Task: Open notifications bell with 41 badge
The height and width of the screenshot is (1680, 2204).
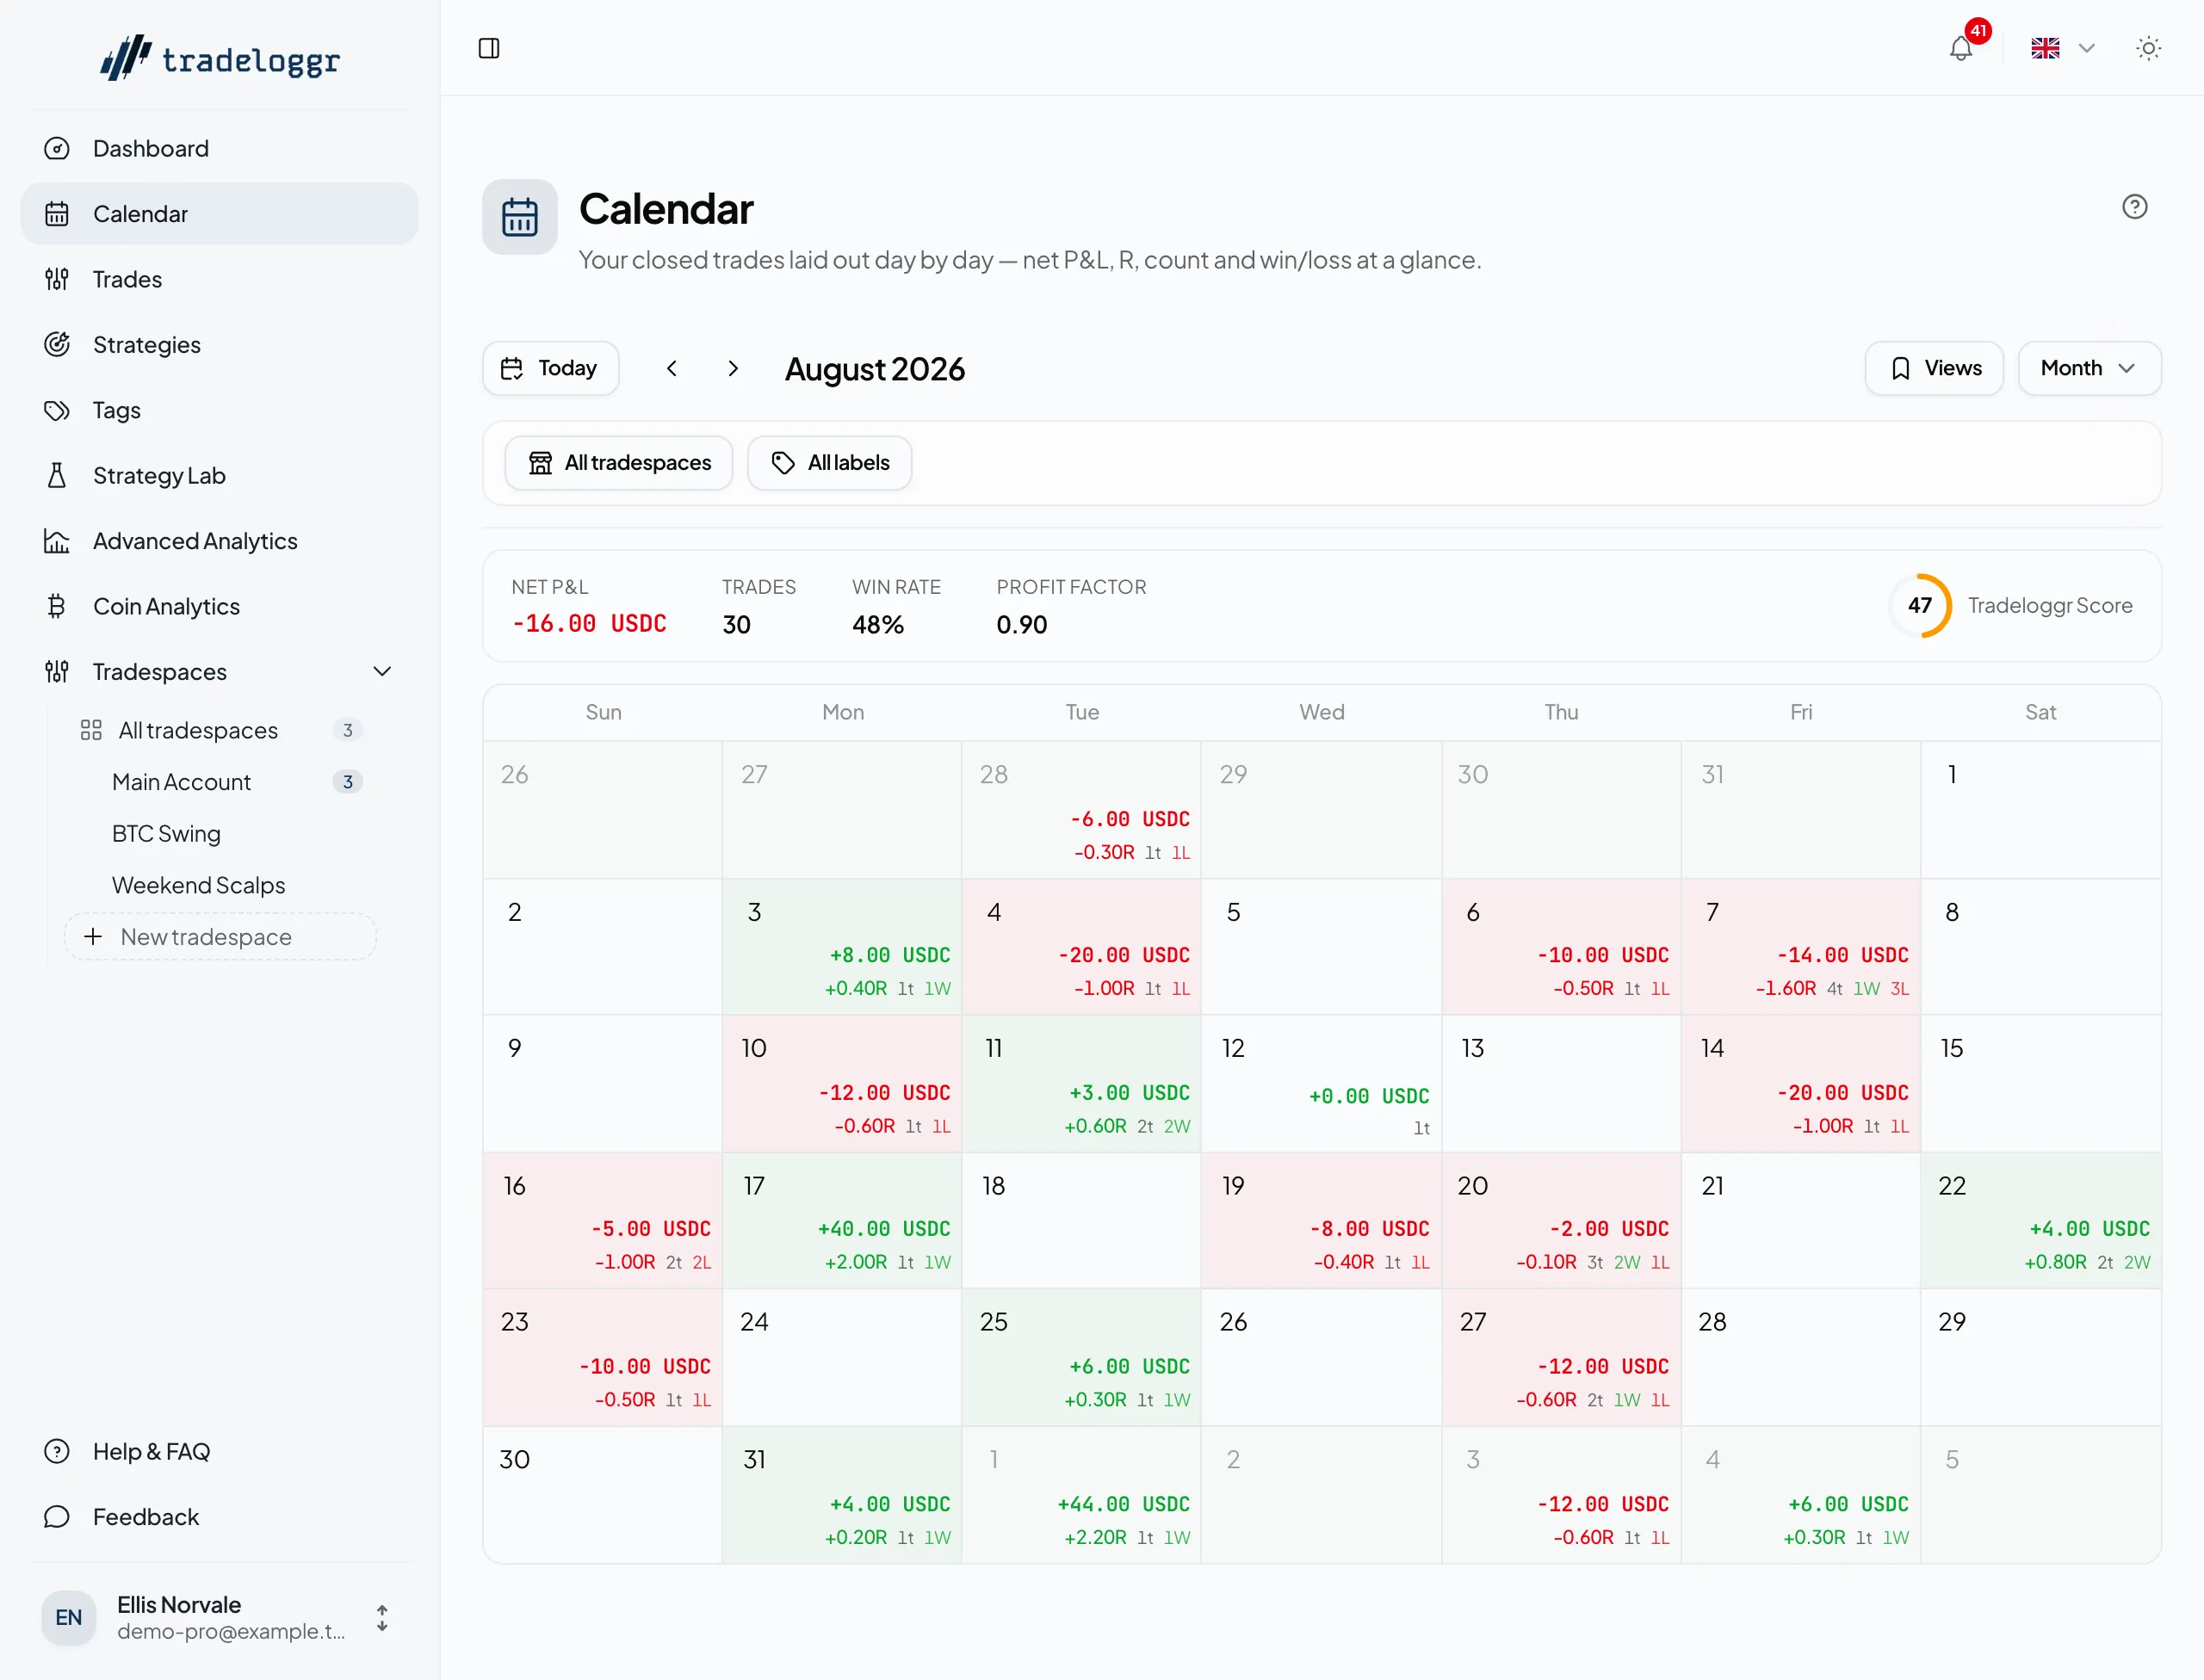Action: 1962,47
